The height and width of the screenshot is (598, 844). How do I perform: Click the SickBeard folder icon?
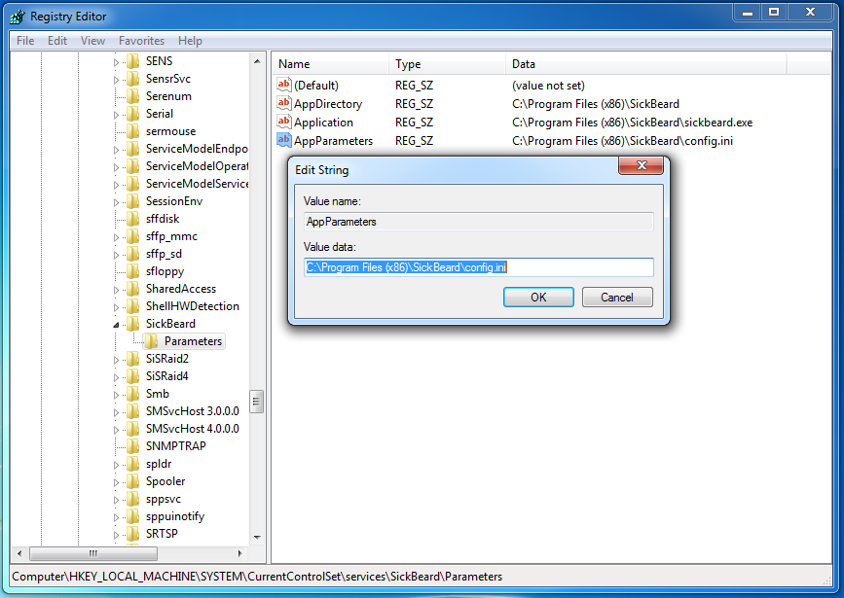coord(133,324)
